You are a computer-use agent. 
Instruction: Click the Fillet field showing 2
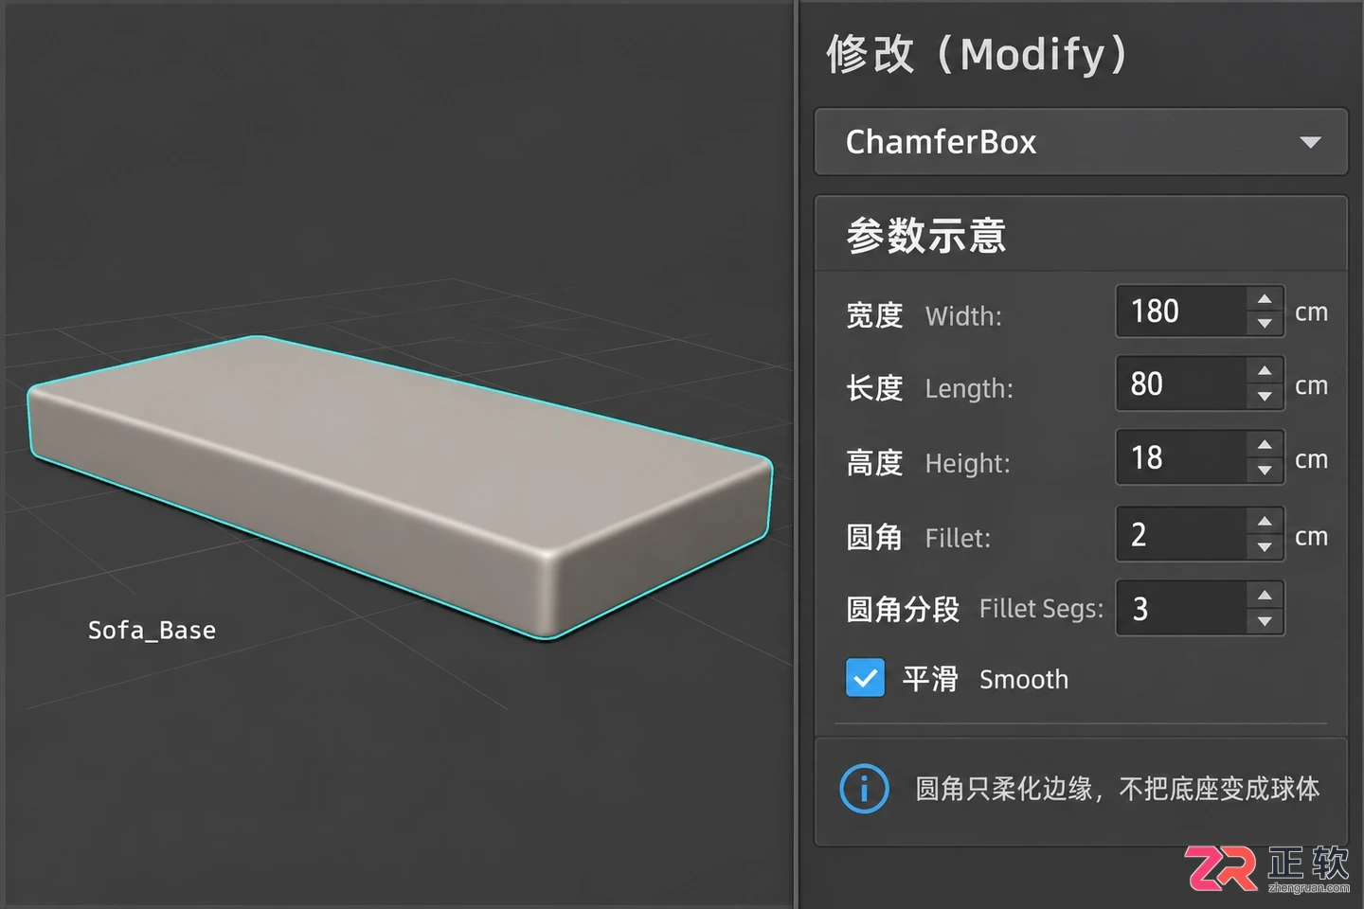tap(1181, 534)
